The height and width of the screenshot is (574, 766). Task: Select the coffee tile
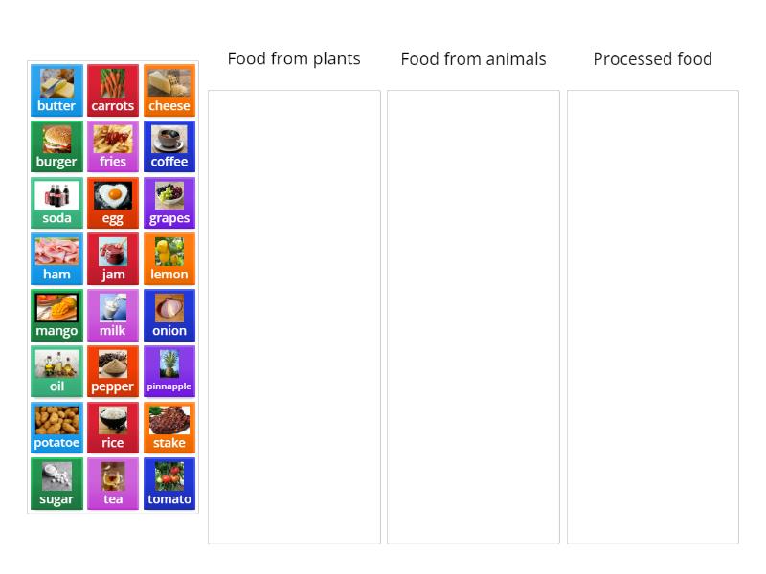coord(169,145)
